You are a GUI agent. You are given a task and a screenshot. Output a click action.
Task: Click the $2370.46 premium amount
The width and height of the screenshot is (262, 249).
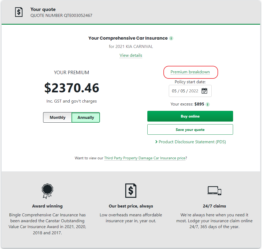click(x=72, y=88)
